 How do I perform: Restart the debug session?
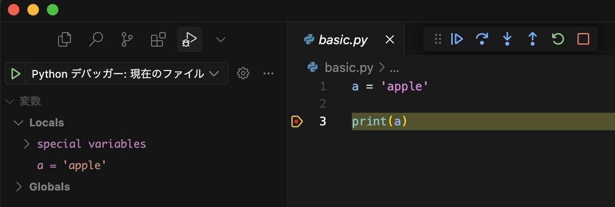558,39
